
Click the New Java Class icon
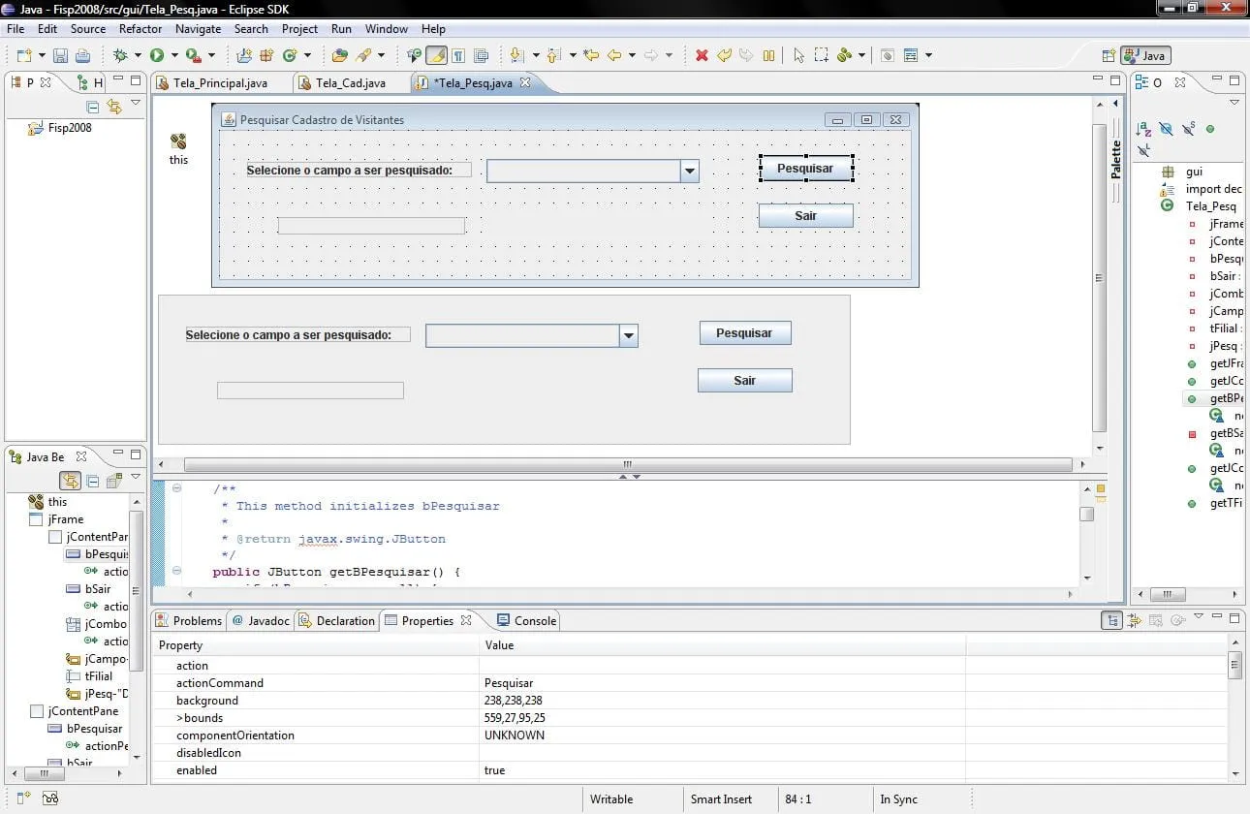pyautogui.click(x=289, y=56)
